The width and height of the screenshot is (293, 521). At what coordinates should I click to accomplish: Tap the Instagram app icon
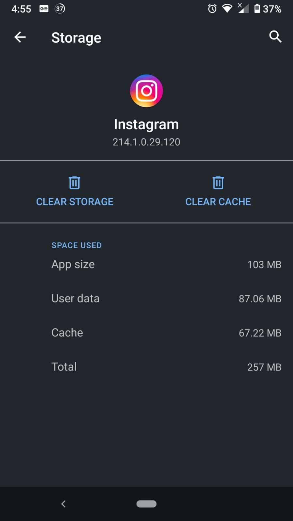click(146, 91)
